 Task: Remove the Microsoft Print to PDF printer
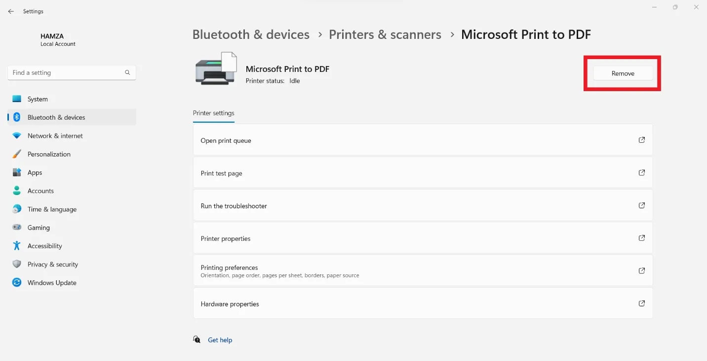[623, 73]
